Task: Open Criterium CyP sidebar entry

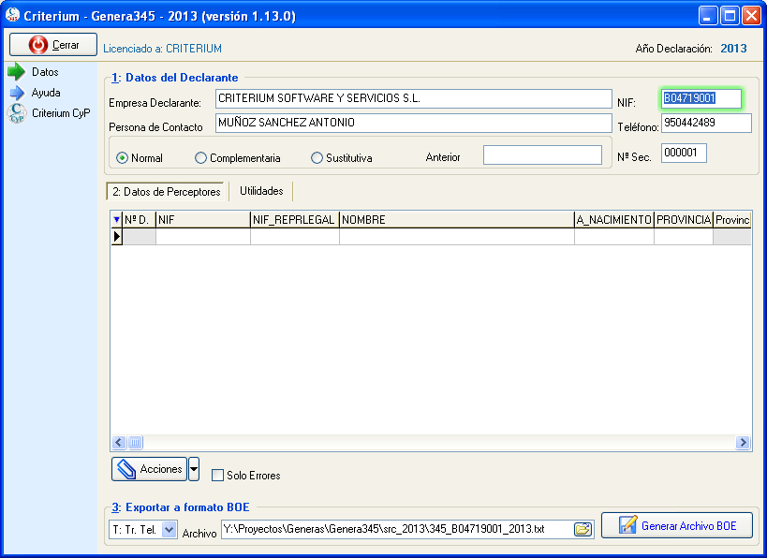Action: [x=49, y=113]
